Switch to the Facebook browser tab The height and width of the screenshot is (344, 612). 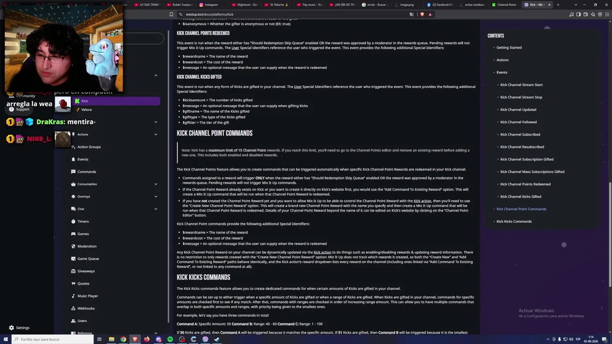[440, 5]
